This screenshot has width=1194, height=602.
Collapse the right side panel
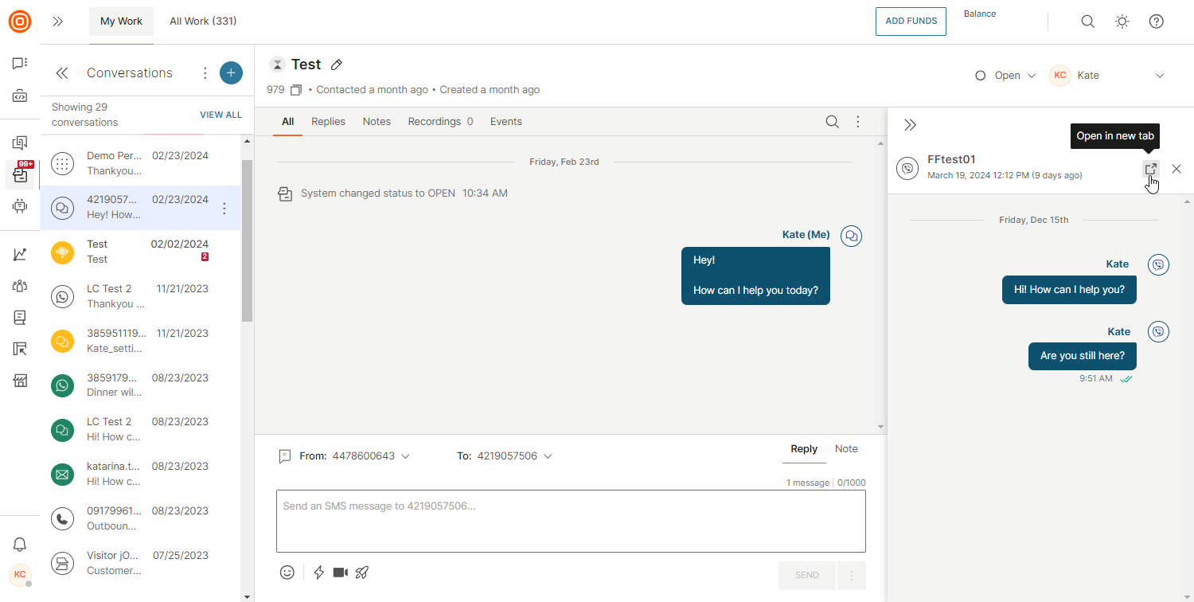[x=911, y=125]
